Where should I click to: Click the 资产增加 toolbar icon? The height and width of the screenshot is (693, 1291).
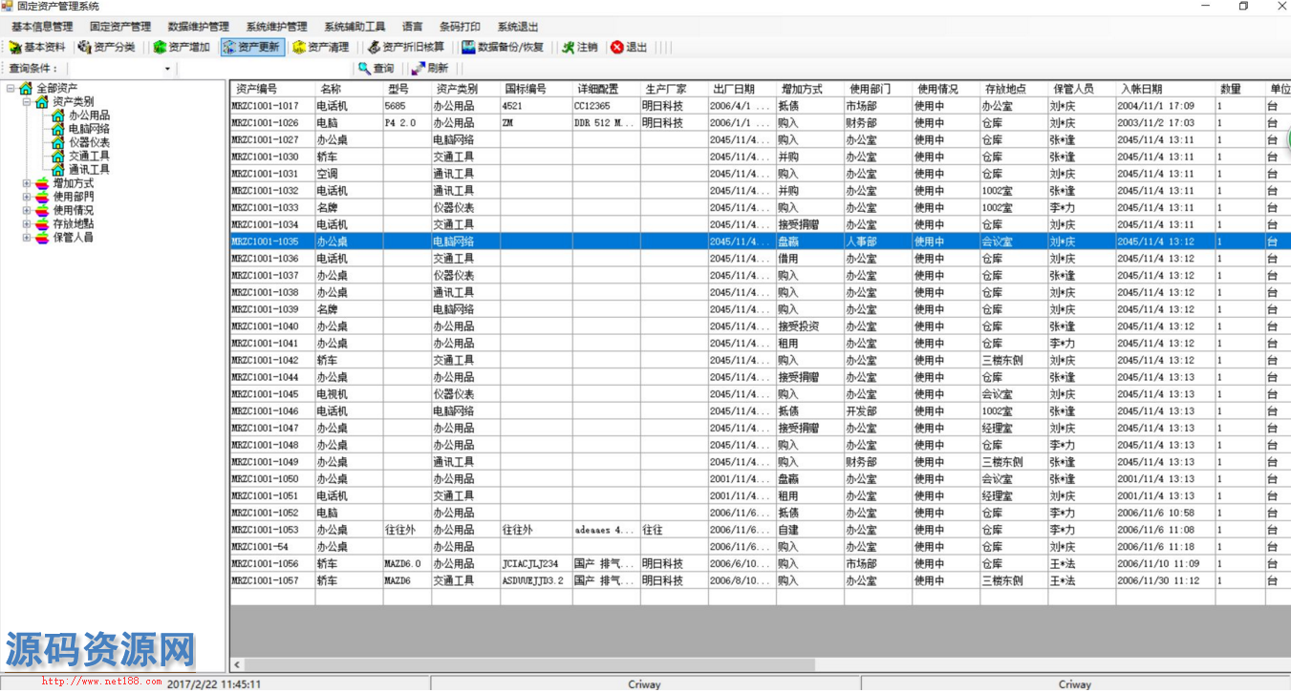pyautogui.click(x=182, y=47)
